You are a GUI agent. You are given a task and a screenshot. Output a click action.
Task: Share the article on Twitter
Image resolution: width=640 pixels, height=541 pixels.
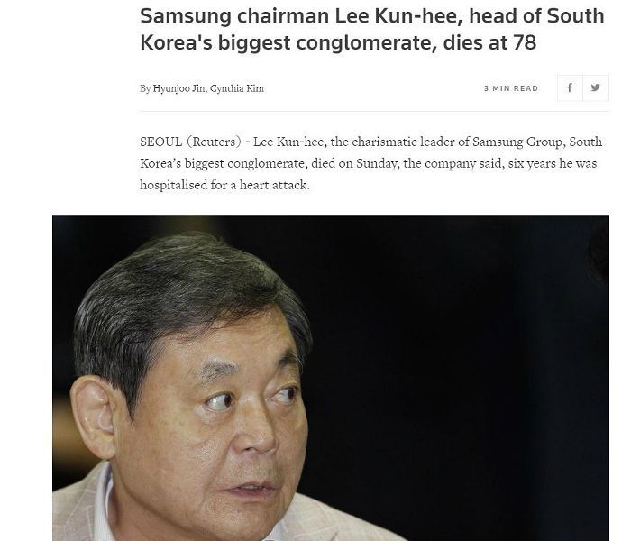coord(595,87)
